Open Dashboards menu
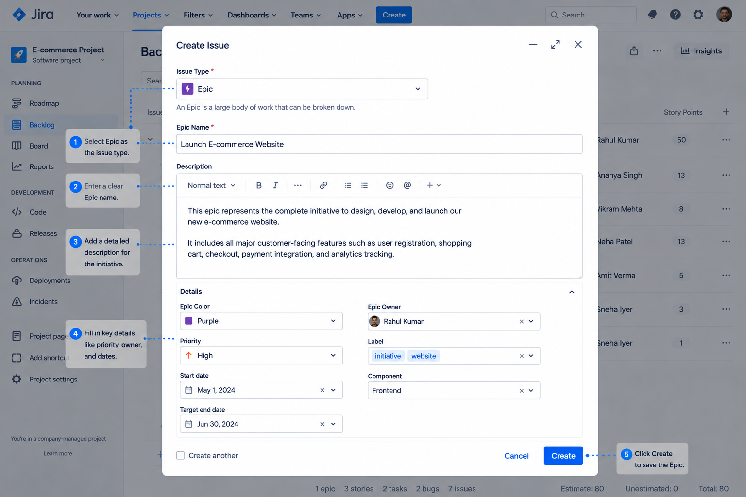 coord(252,15)
